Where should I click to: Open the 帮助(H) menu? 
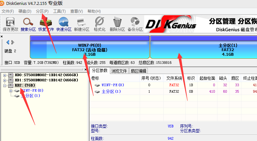94,11
